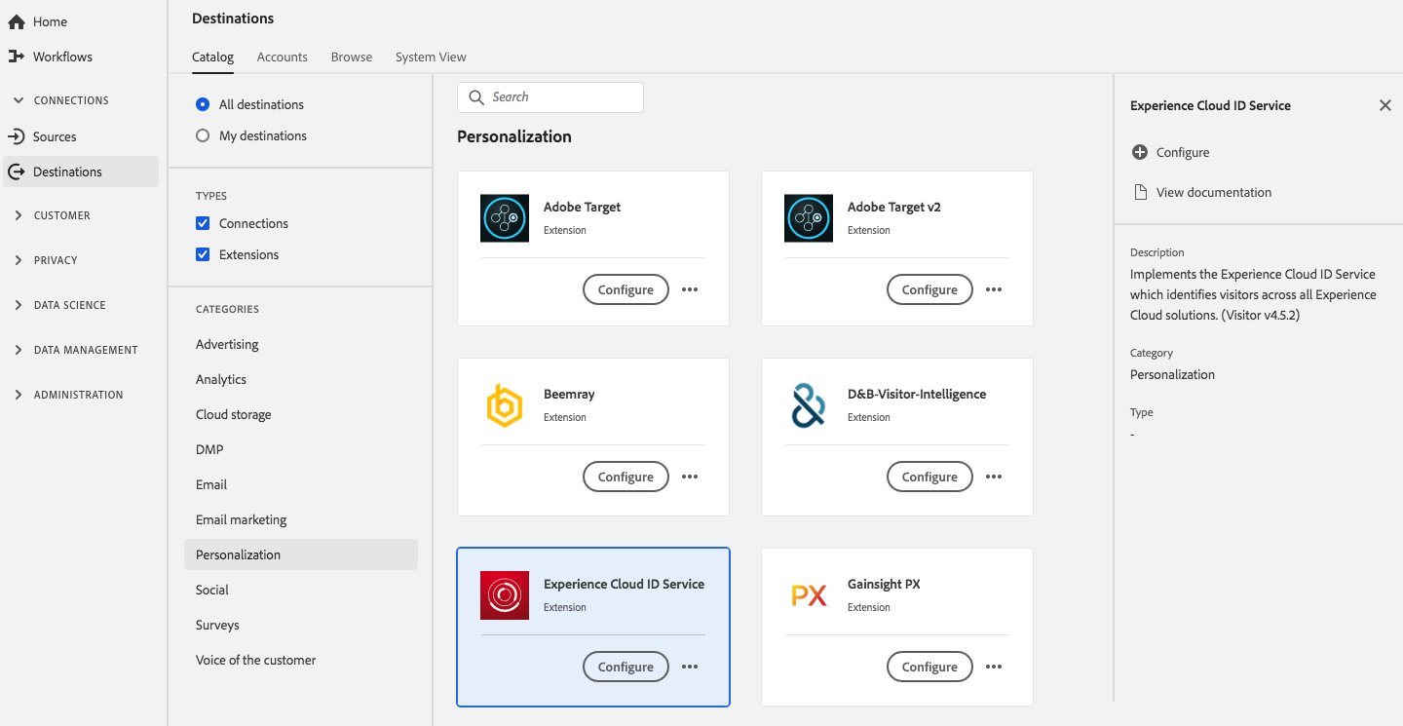
Task: Click the Home icon in sidebar
Action: [16, 21]
